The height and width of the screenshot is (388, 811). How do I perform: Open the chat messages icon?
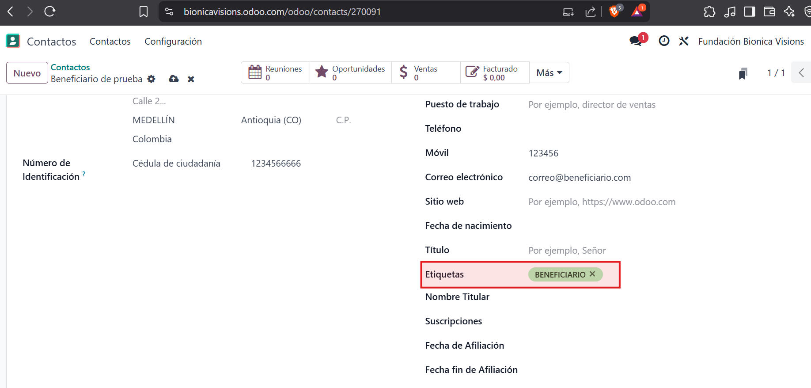(x=636, y=41)
